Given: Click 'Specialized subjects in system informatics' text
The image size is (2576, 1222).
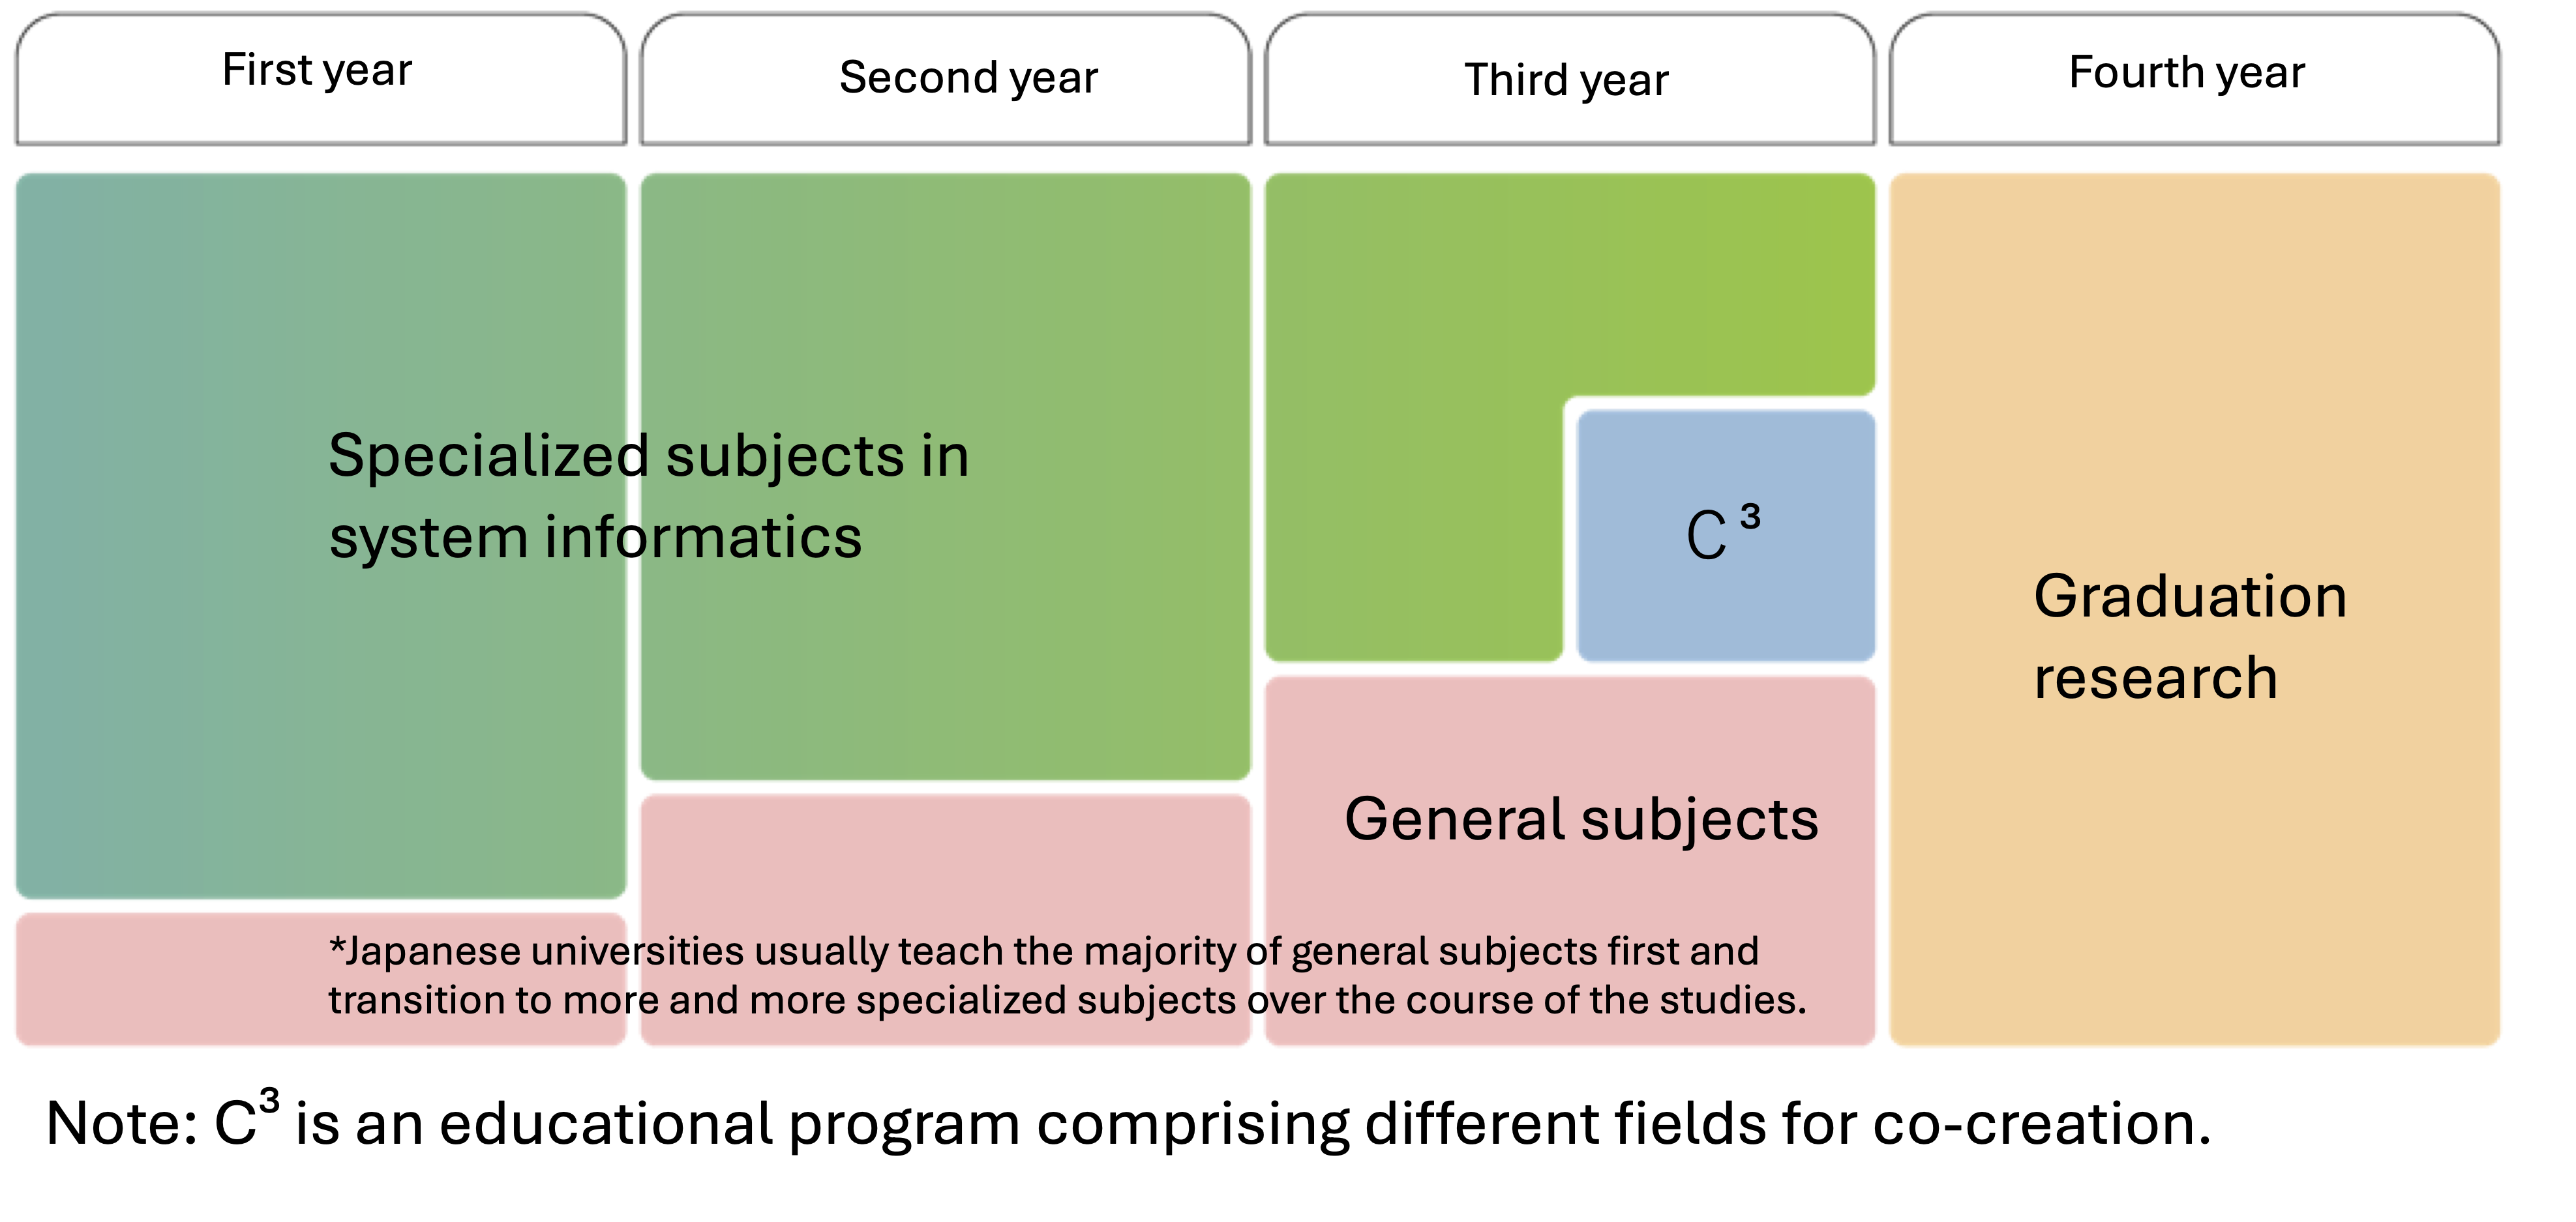Looking at the screenshot, I should 649,497.
